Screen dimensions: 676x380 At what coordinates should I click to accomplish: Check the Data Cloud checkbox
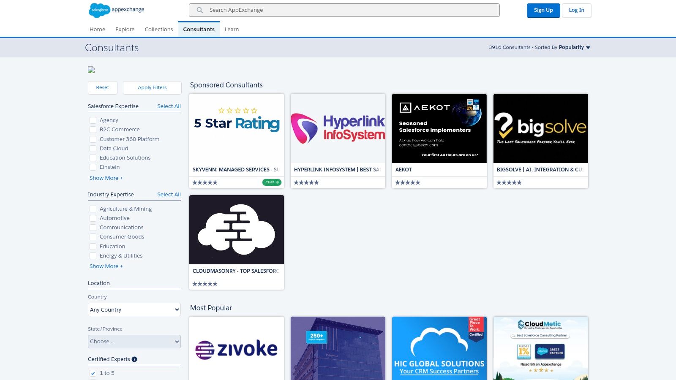[93, 148]
